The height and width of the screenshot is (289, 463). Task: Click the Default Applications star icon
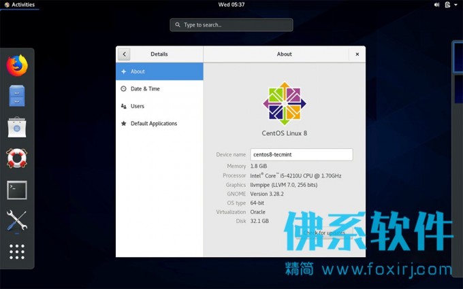click(x=123, y=123)
